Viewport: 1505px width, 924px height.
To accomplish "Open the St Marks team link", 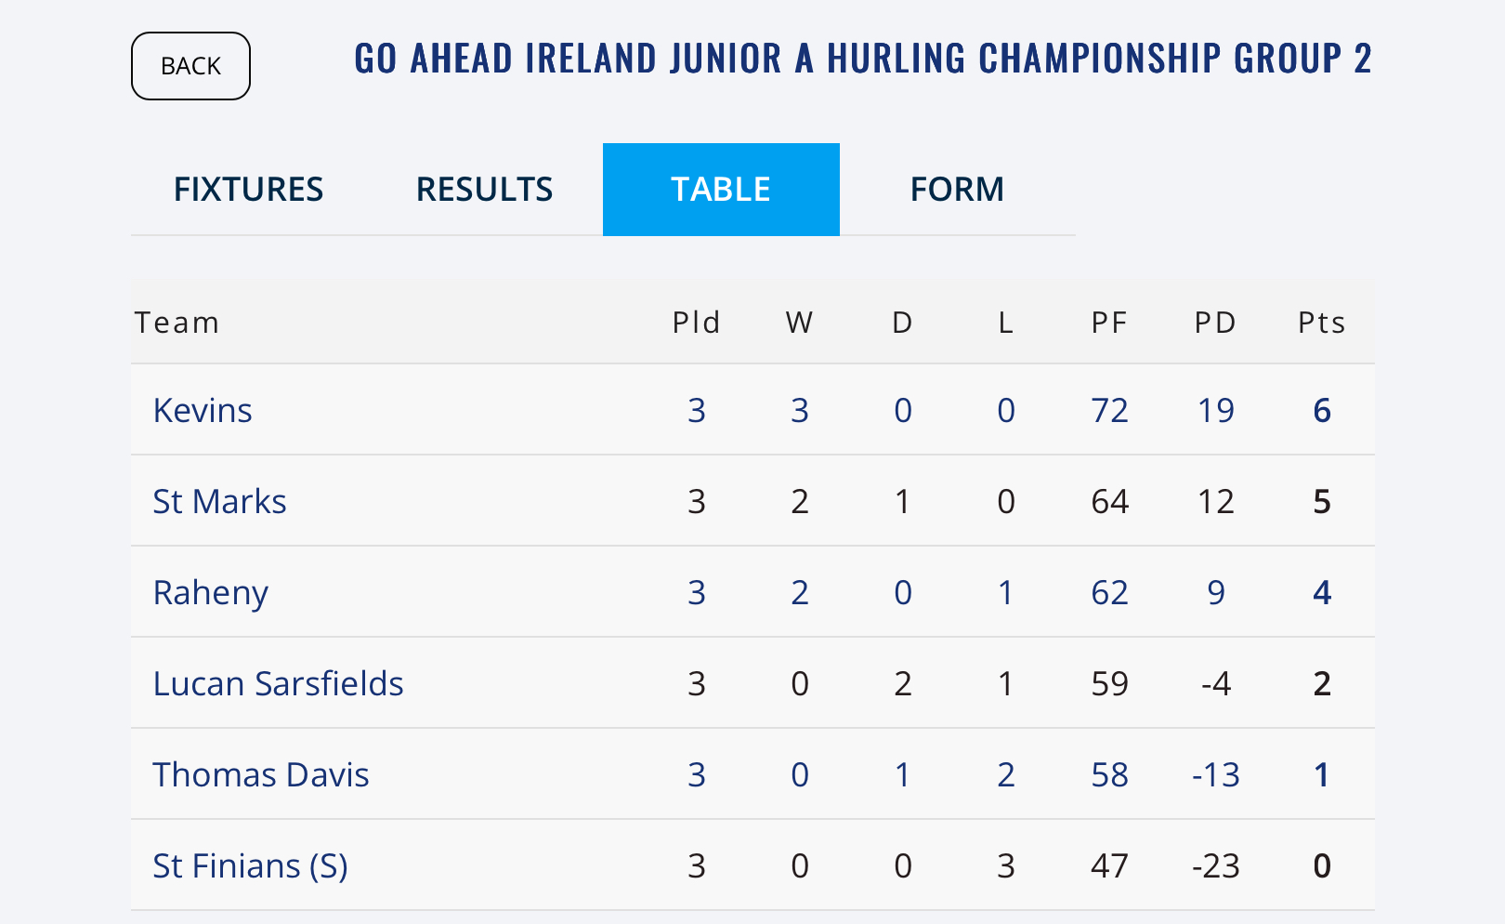I will click(x=219, y=501).
